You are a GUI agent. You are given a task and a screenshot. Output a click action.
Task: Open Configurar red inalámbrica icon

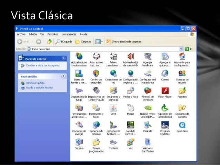pyautogui.click(x=148, y=73)
